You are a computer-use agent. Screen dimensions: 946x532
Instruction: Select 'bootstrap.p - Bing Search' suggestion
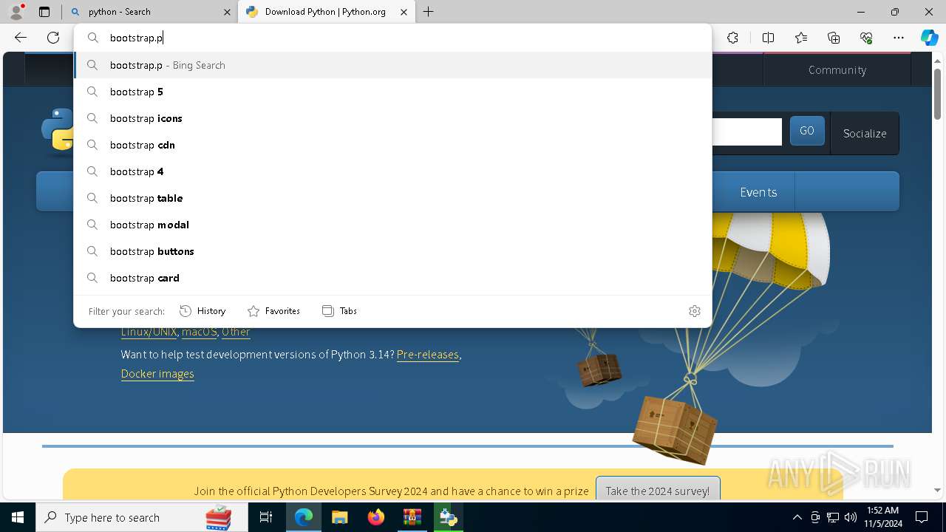(x=393, y=65)
